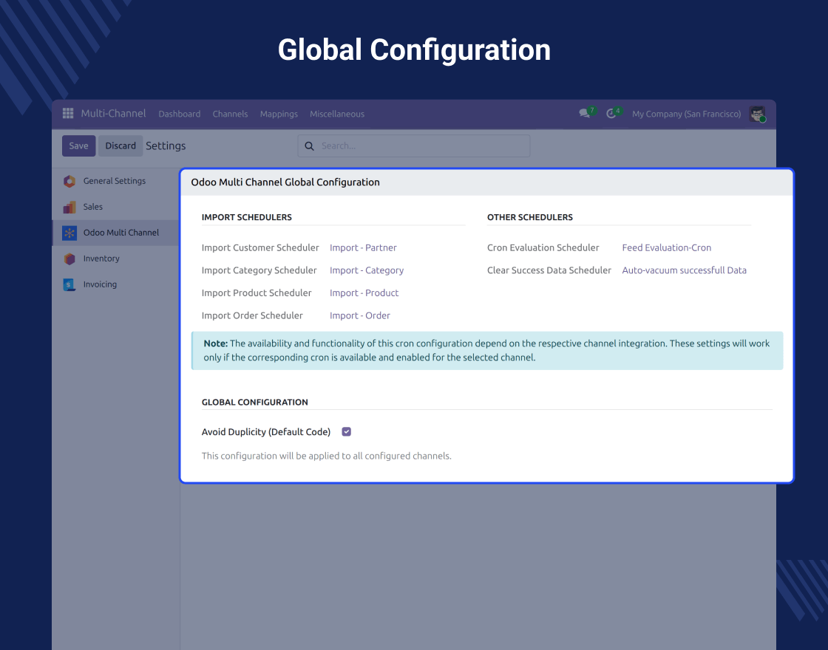Select Sales settings section
This screenshot has width=828, height=650.
(x=116, y=207)
